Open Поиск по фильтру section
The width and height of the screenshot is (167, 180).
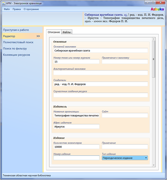[15, 48]
